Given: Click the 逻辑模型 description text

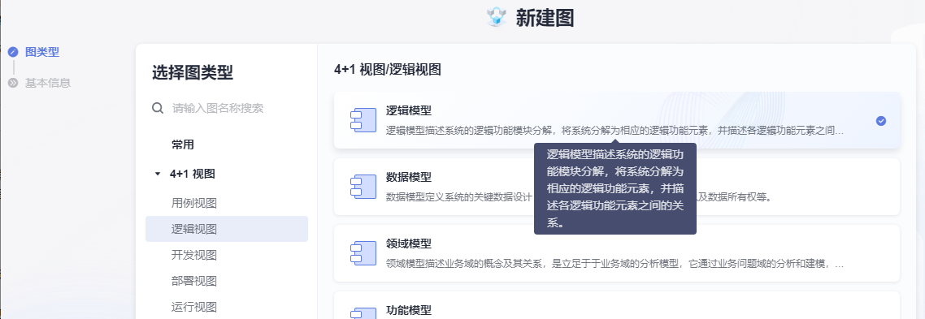Looking at the screenshot, I should [614, 131].
